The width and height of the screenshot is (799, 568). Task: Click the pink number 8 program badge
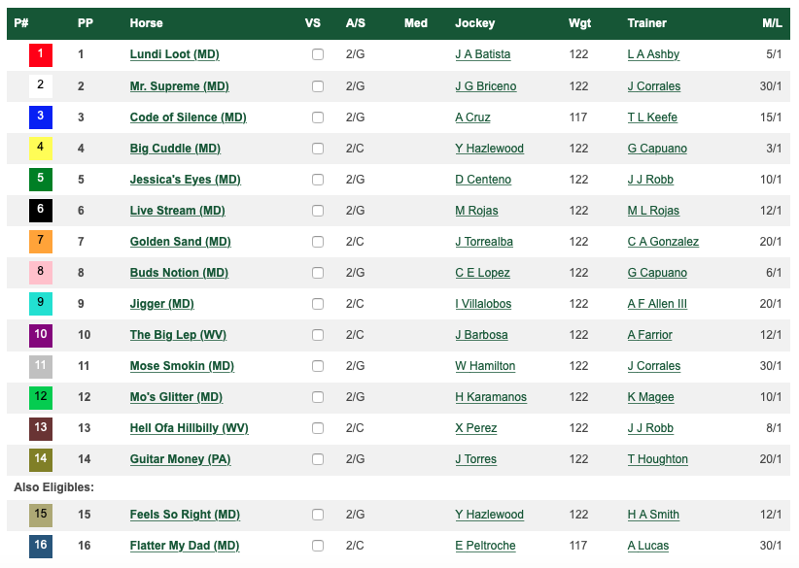click(41, 272)
